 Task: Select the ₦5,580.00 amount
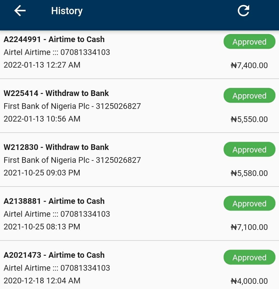pos(249,173)
